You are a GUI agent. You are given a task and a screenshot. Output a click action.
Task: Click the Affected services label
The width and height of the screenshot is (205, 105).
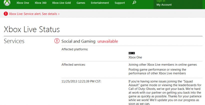pos(73,64)
